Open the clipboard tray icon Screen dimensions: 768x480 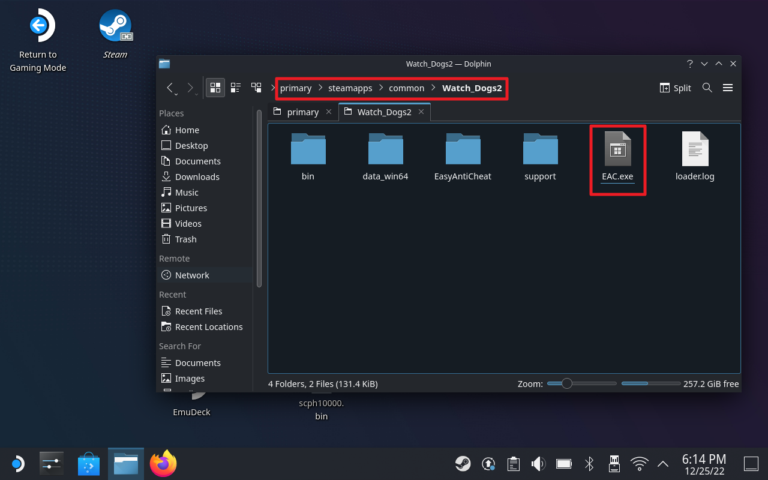pos(513,463)
